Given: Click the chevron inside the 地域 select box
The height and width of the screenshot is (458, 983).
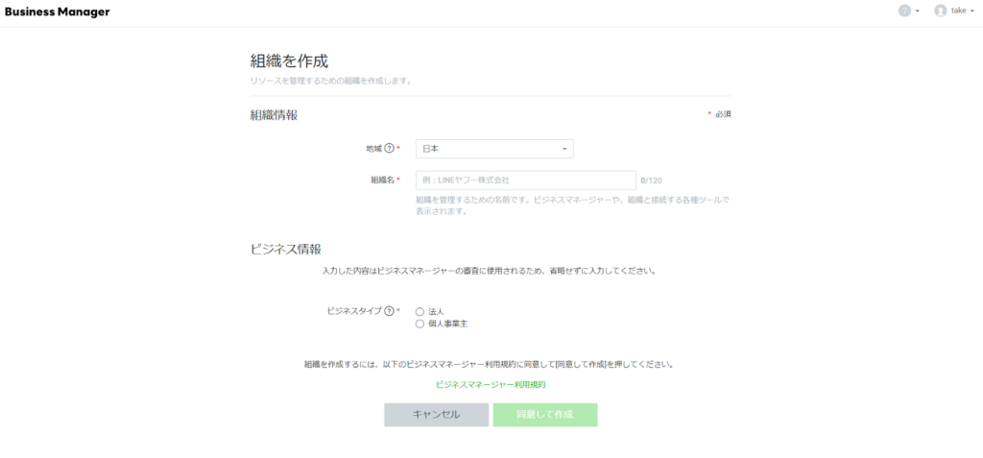Looking at the screenshot, I should [x=564, y=149].
